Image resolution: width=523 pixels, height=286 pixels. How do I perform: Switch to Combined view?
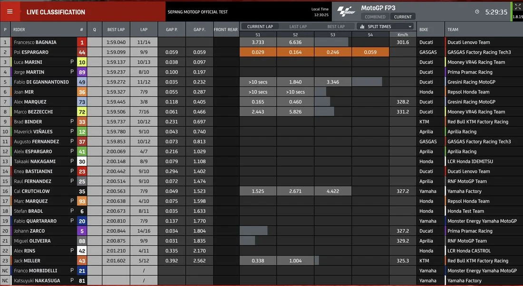pos(375,17)
